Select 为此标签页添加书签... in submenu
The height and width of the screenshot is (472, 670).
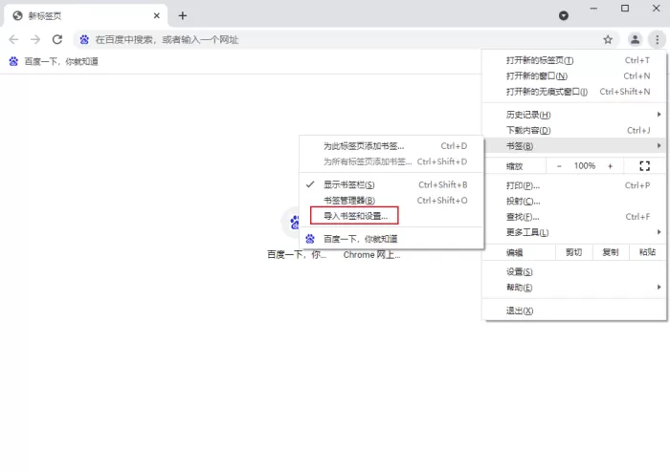[391, 146]
